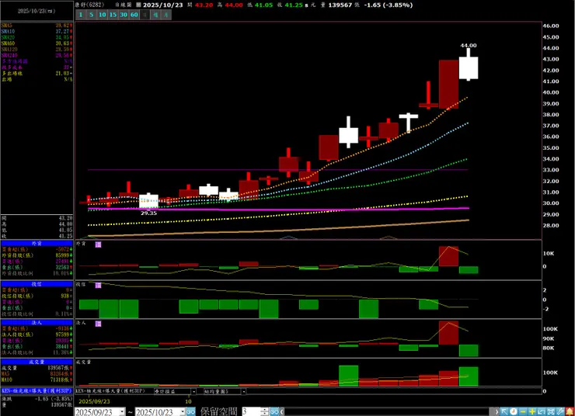The image size is (575, 416).
Task: Switch to the 30-minute timeframe button
Action: point(124,15)
